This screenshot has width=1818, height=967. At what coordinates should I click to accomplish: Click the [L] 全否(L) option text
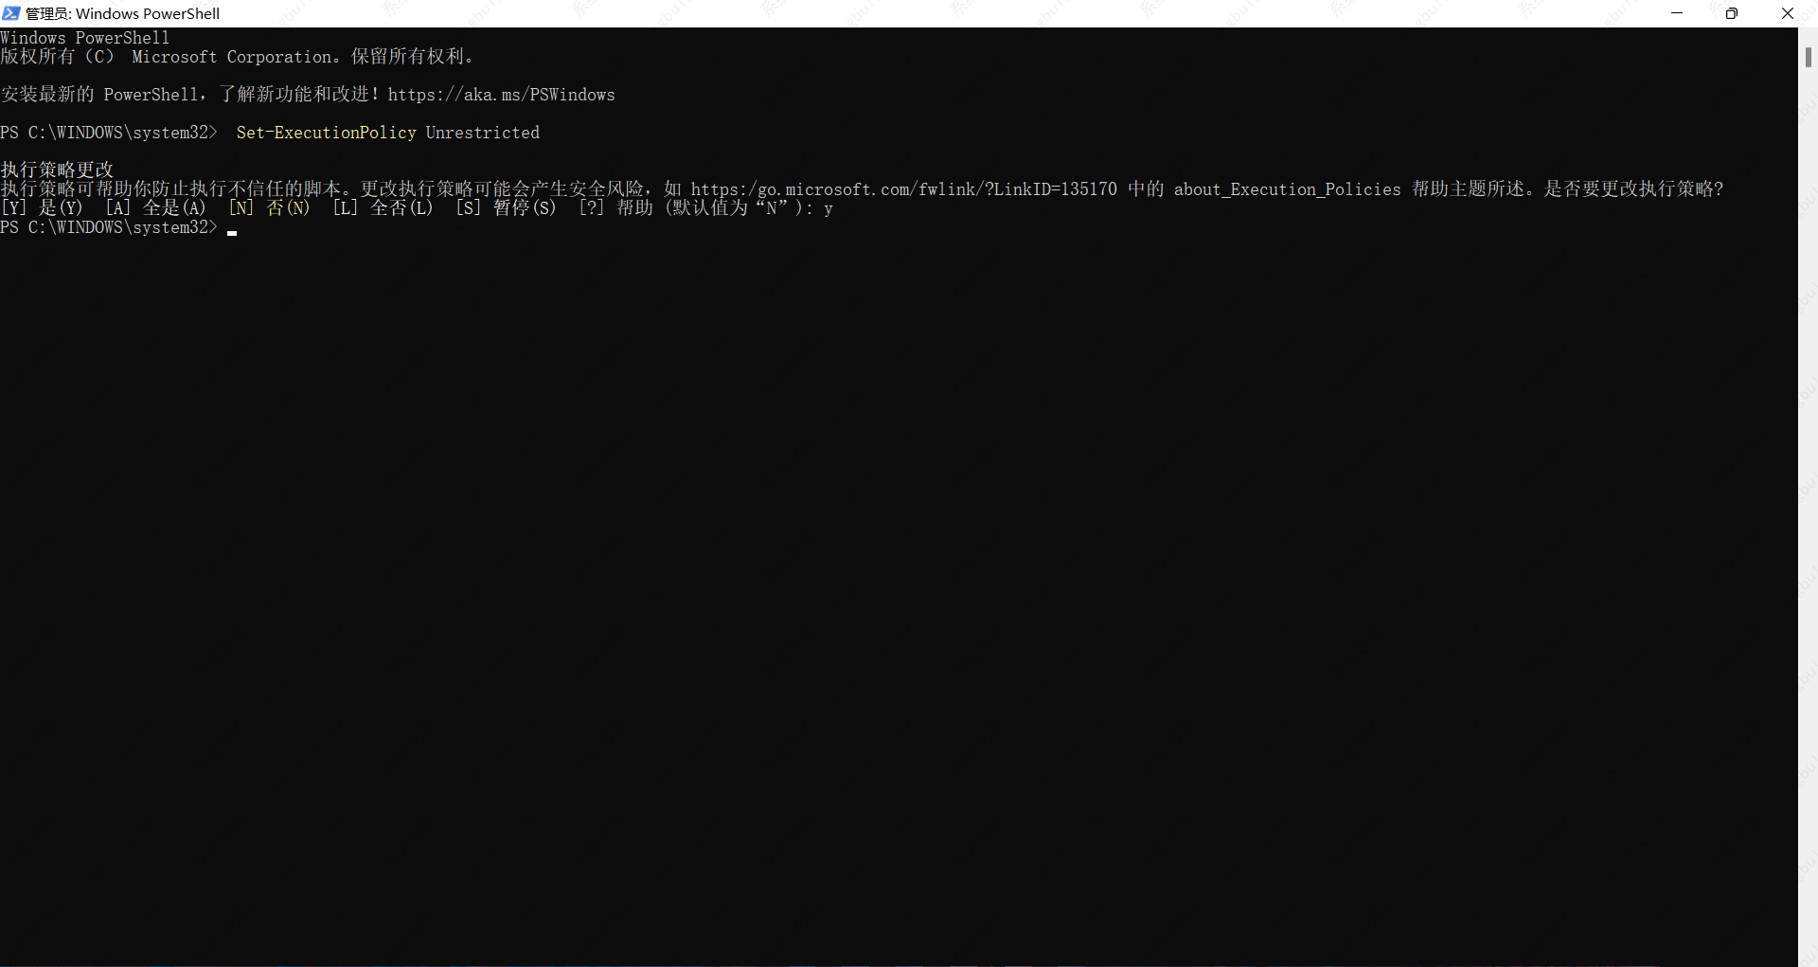click(x=383, y=208)
